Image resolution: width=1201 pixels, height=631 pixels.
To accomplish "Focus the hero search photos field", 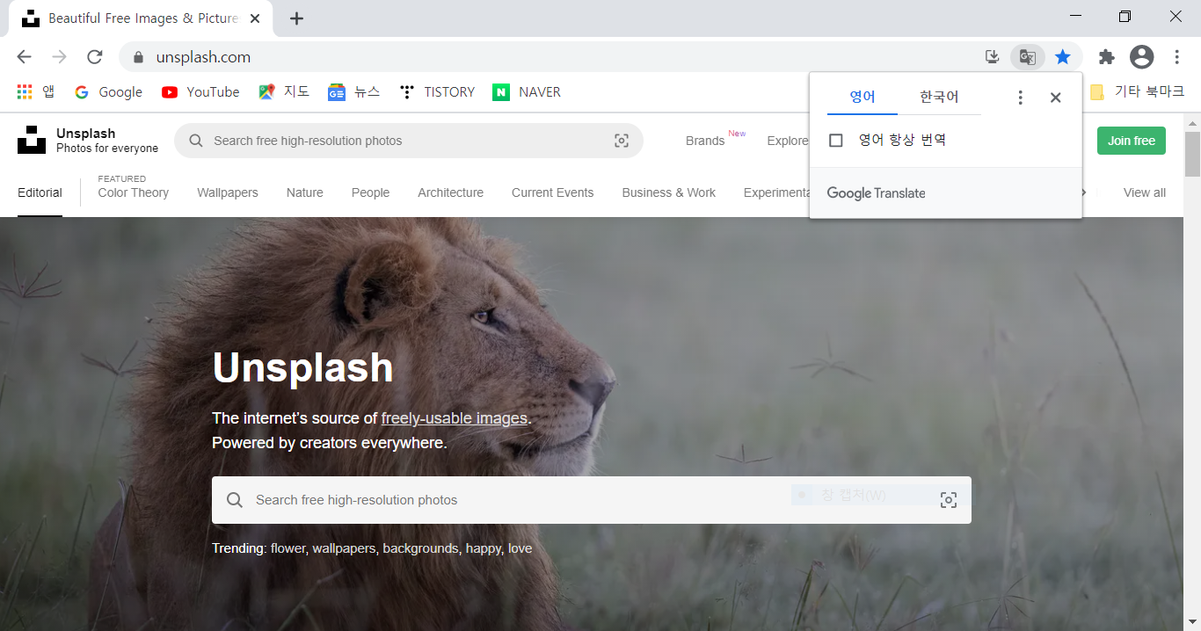I will [x=592, y=500].
